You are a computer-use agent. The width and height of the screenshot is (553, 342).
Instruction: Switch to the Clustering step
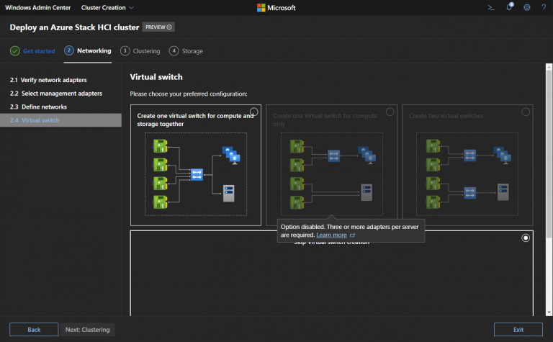[140, 51]
